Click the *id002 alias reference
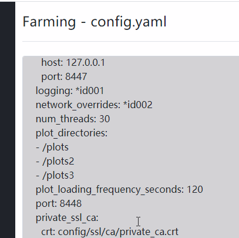The image size is (239, 238). tap(138, 105)
